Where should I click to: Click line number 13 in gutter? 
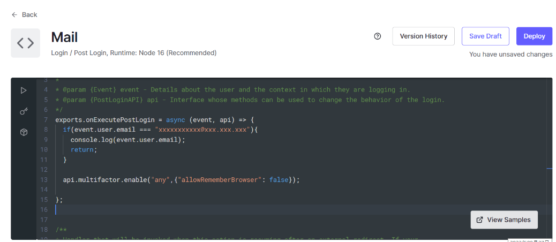tap(44, 180)
